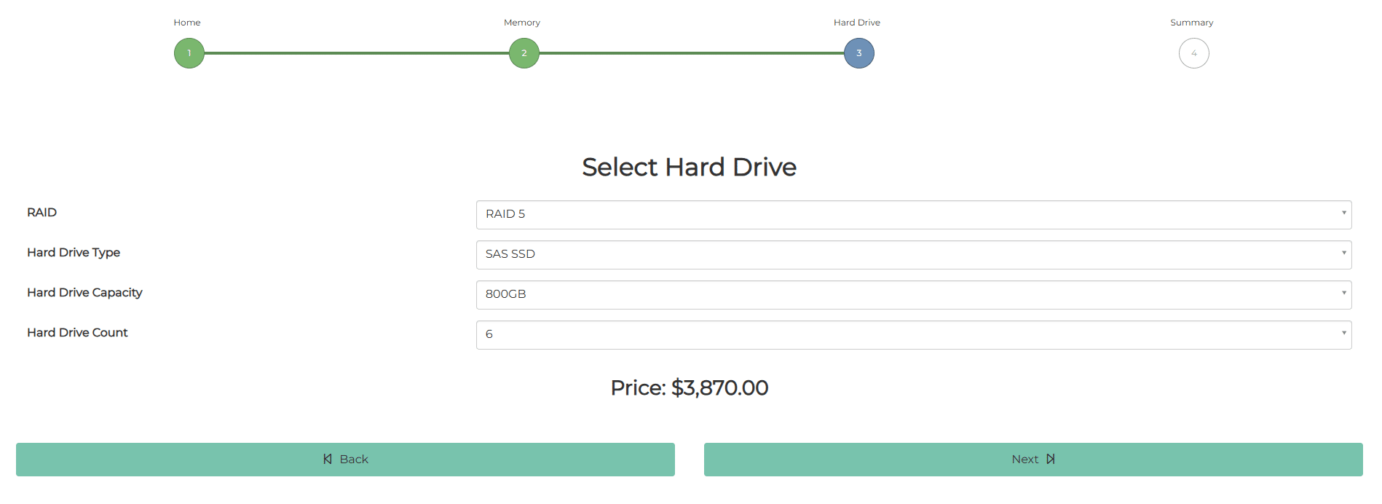Image resolution: width=1382 pixels, height=504 pixels.
Task: Click the step 4 empty circle
Action: pos(1194,53)
